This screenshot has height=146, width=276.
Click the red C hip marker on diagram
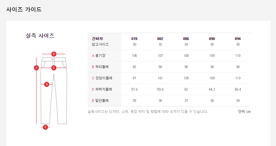click(54, 68)
